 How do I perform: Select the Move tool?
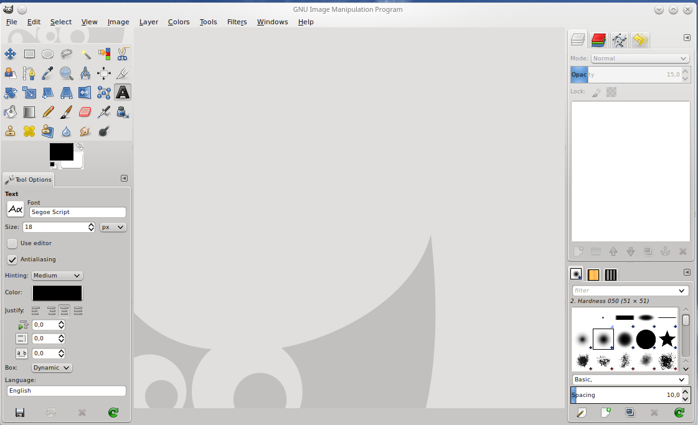tap(10, 54)
